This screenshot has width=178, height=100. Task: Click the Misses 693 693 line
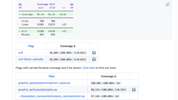(x=38, y=34)
